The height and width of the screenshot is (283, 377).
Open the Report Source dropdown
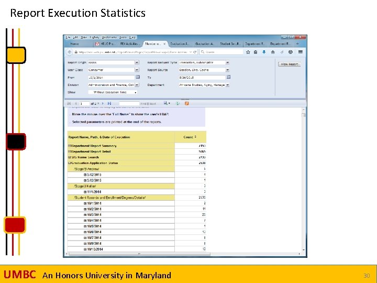point(227,70)
